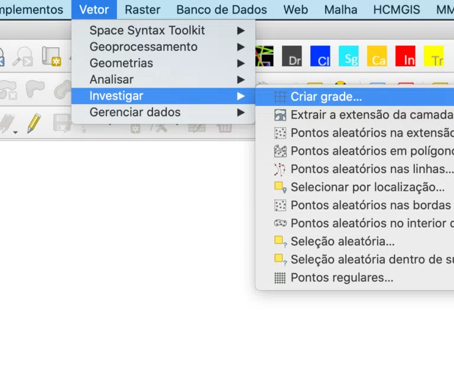Expand the Space Syntax Toolkit submenu
Viewport: 454px width, 366px height.
point(163,30)
